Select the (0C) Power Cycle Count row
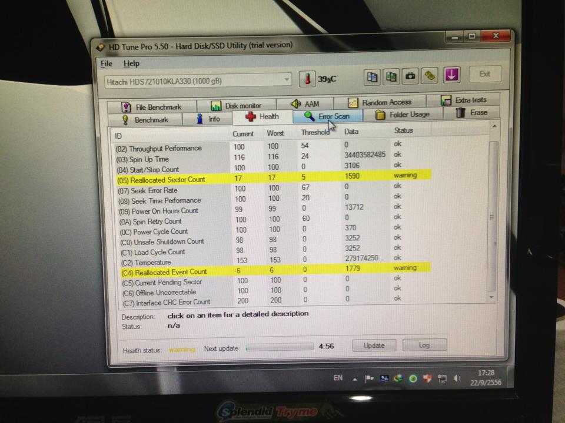The image size is (565, 423). click(275, 230)
